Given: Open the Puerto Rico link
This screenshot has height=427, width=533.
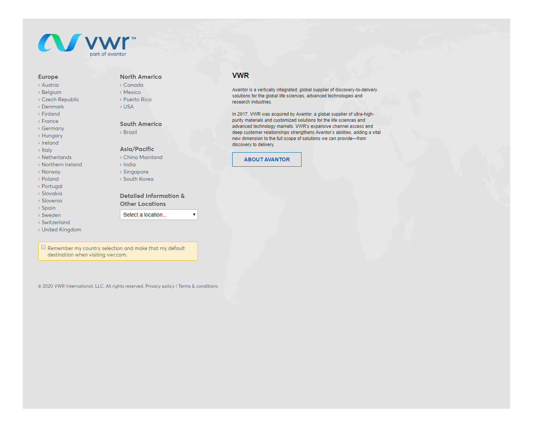Looking at the screenshot, I should [x=137, y=100].
